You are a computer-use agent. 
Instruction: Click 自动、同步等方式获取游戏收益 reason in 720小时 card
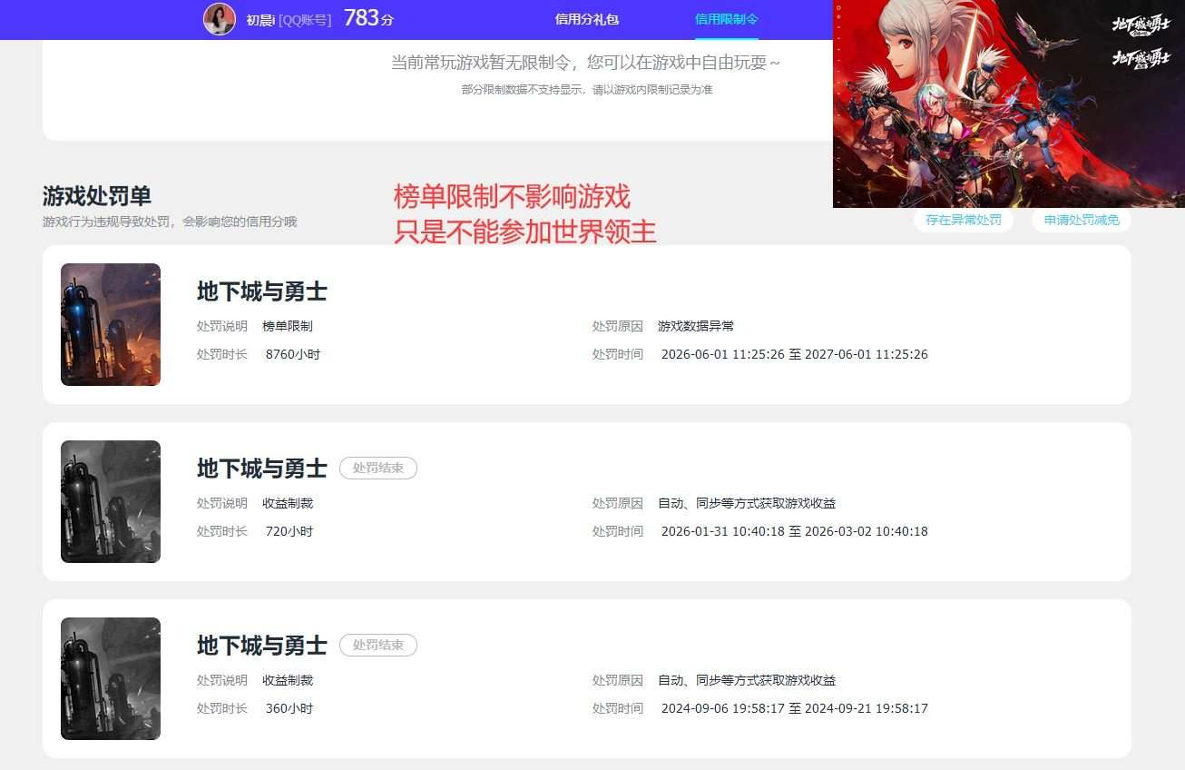point(747,503)
